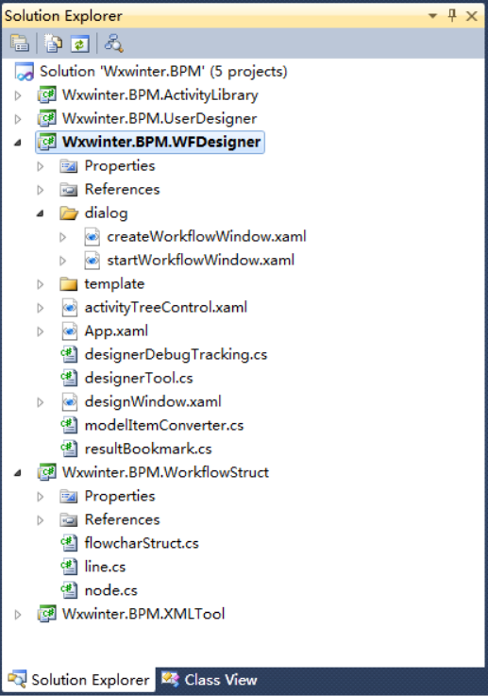Click the Solution 'Wxwinter.BPM' icon

click(24, 72)
